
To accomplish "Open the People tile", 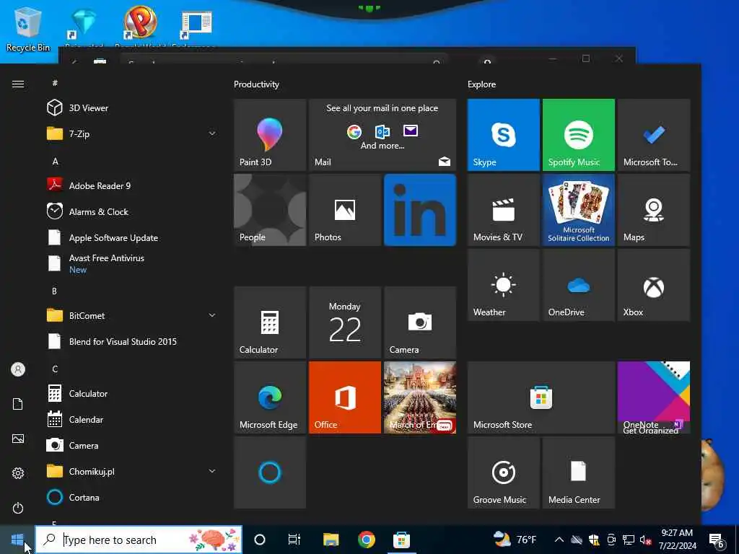I will point(270,210).
